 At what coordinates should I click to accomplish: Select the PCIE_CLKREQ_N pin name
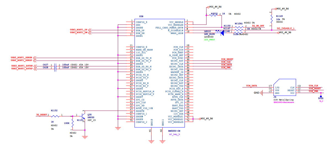pyautogui.click(x=174, y=91)
